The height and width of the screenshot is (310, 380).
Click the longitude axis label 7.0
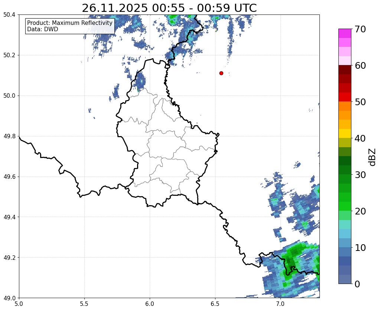[x=280, y=303]
